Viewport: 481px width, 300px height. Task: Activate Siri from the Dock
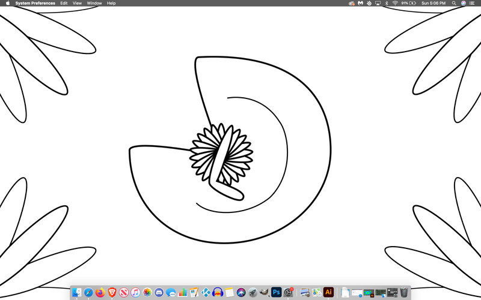[241, 292]
